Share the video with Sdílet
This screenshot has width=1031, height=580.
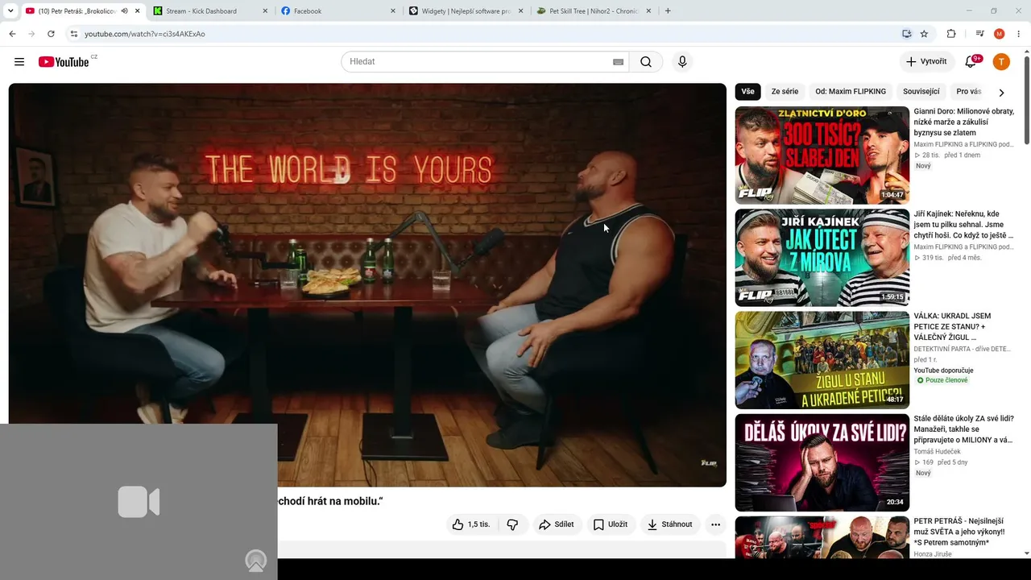tap(557, 524)
